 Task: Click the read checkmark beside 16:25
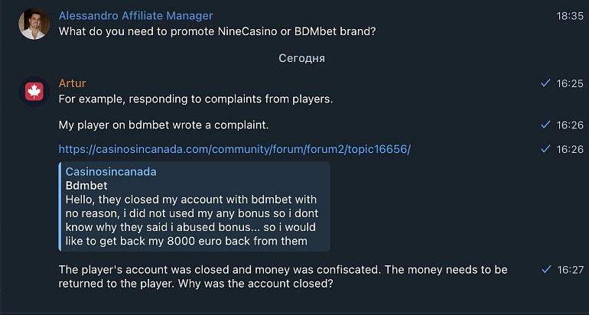pyautogui.click(x=545, y=83)
